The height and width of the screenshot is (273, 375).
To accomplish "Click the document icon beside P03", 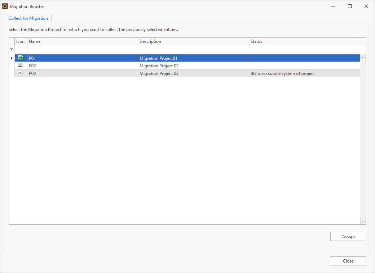I will (21, 73).
